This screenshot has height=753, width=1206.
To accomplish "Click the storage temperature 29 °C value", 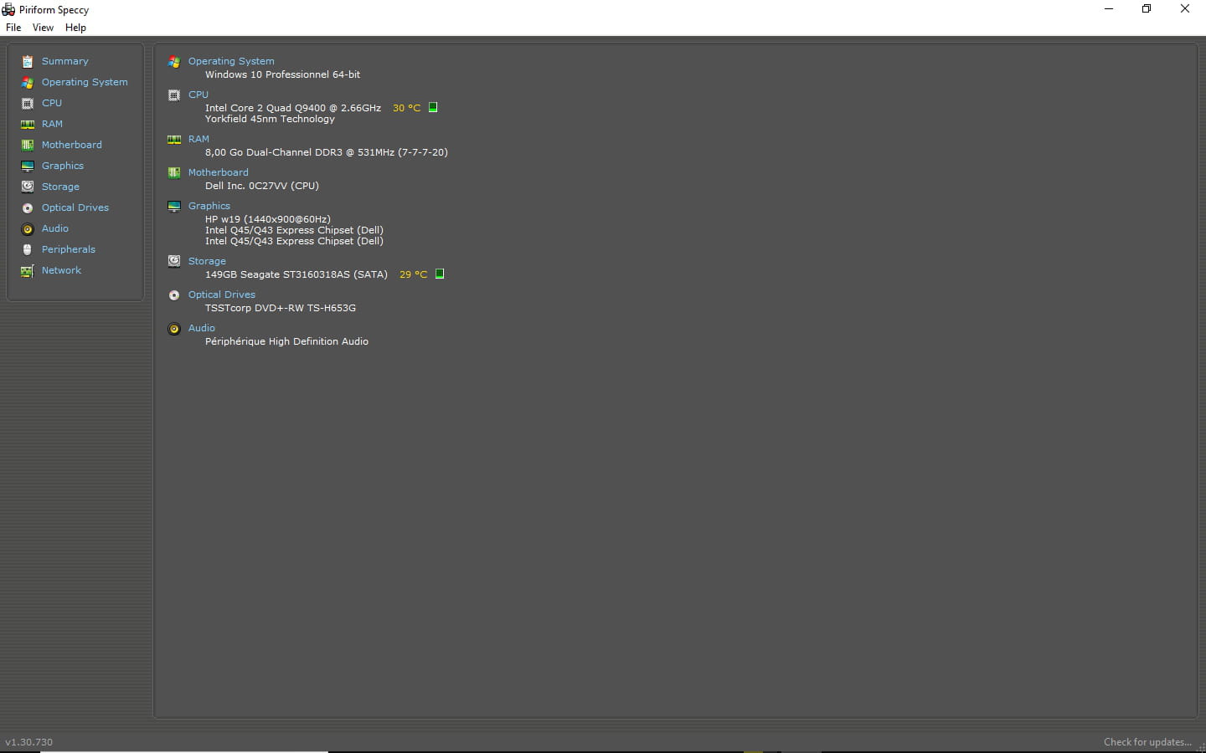I will pos(414,274).
